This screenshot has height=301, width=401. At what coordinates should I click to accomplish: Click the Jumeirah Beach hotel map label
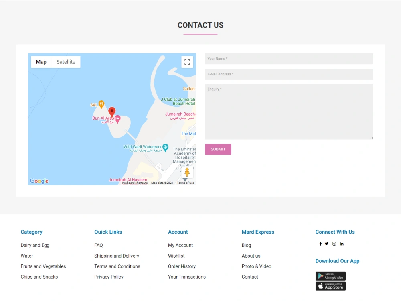point(180,116)
